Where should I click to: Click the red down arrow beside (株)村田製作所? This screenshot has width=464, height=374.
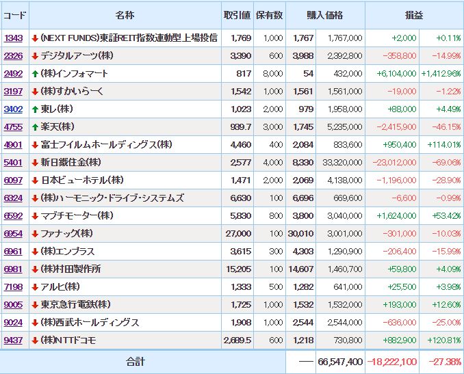[35, 269]
